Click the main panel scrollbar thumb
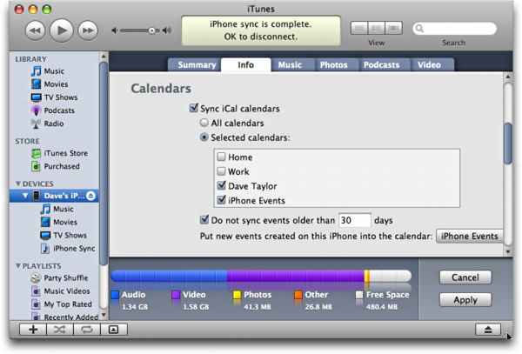 click(x=508, y=144)
